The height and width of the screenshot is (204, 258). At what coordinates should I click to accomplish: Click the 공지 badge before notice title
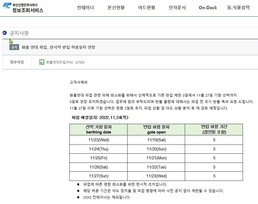[x=14, y=47]
